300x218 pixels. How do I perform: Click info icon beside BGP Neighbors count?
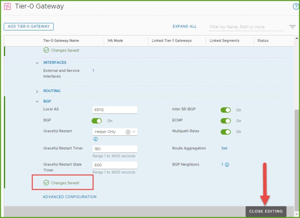[227, 164]
